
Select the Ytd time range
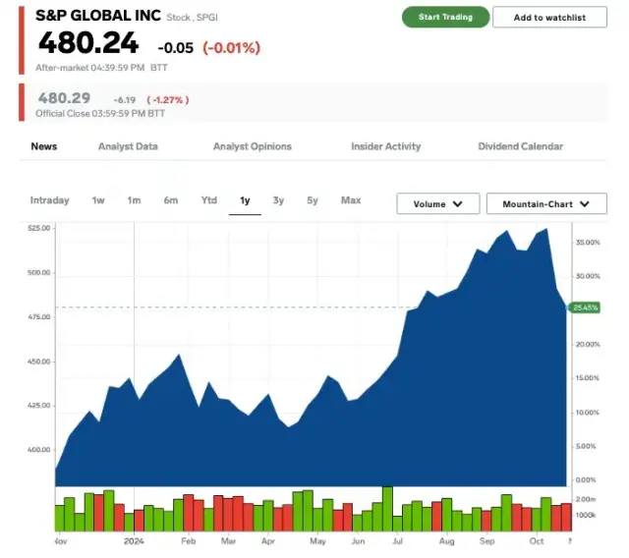click(208, 200)
